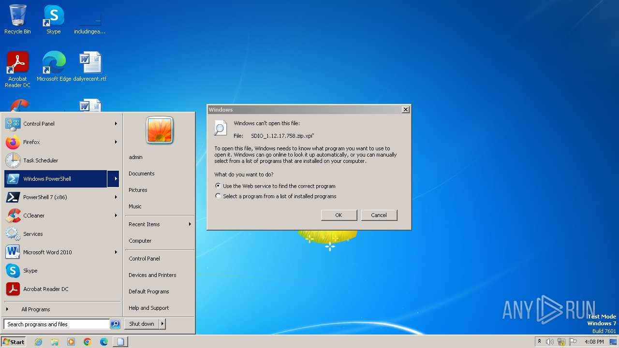This screenshot has width=619, height=348.
Task: Open the Acrobat Reader DC desktop icon
Action: click(x=17, y=70)
